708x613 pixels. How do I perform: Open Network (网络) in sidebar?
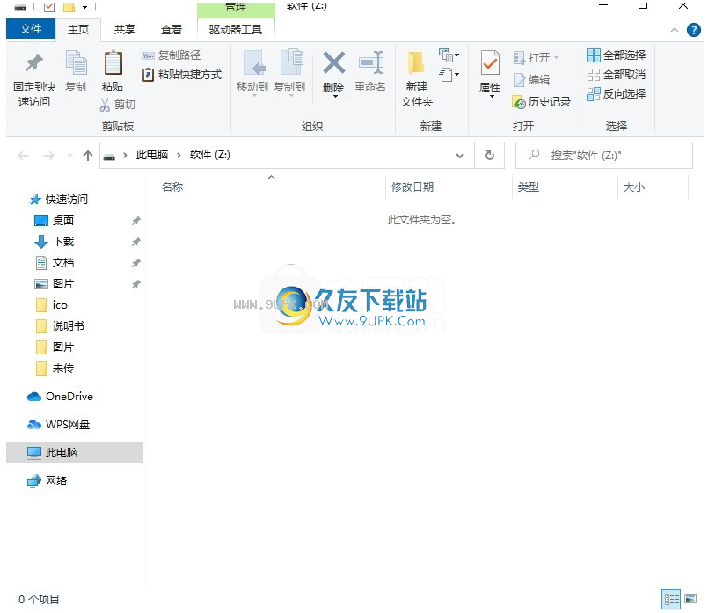[x=47, y=481]
